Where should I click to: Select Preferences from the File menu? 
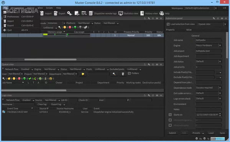point(21,16)
